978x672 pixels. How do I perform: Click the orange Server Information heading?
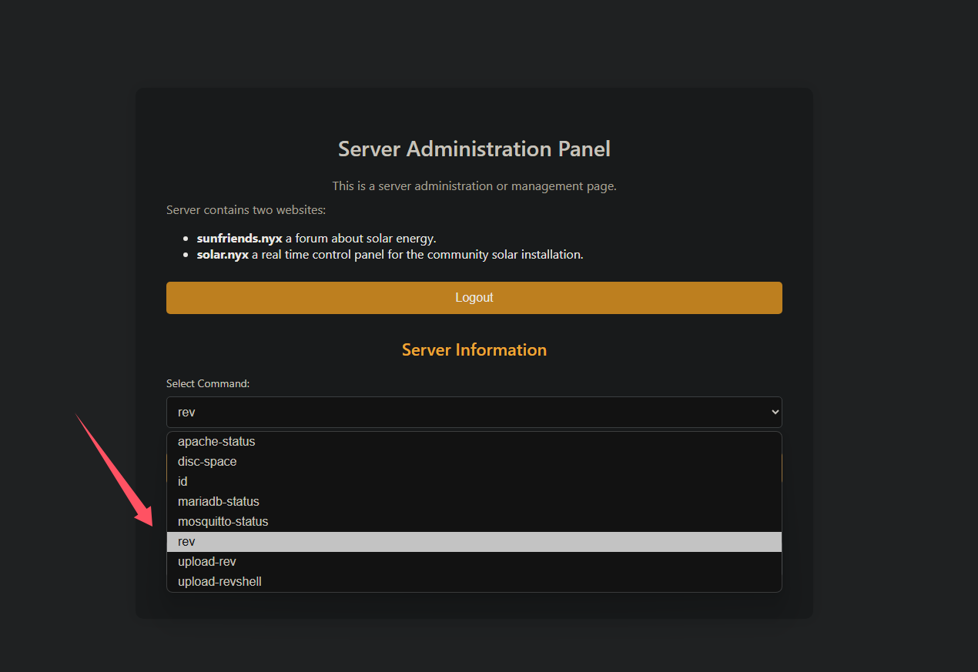pos(474,349)
